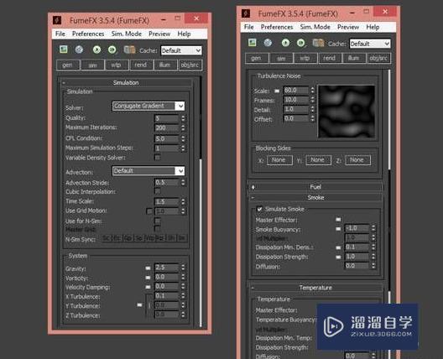Open the Solver Conjugate Gradient dropdown
Screen dimensions: 443x359
click(x=149, y=106)
